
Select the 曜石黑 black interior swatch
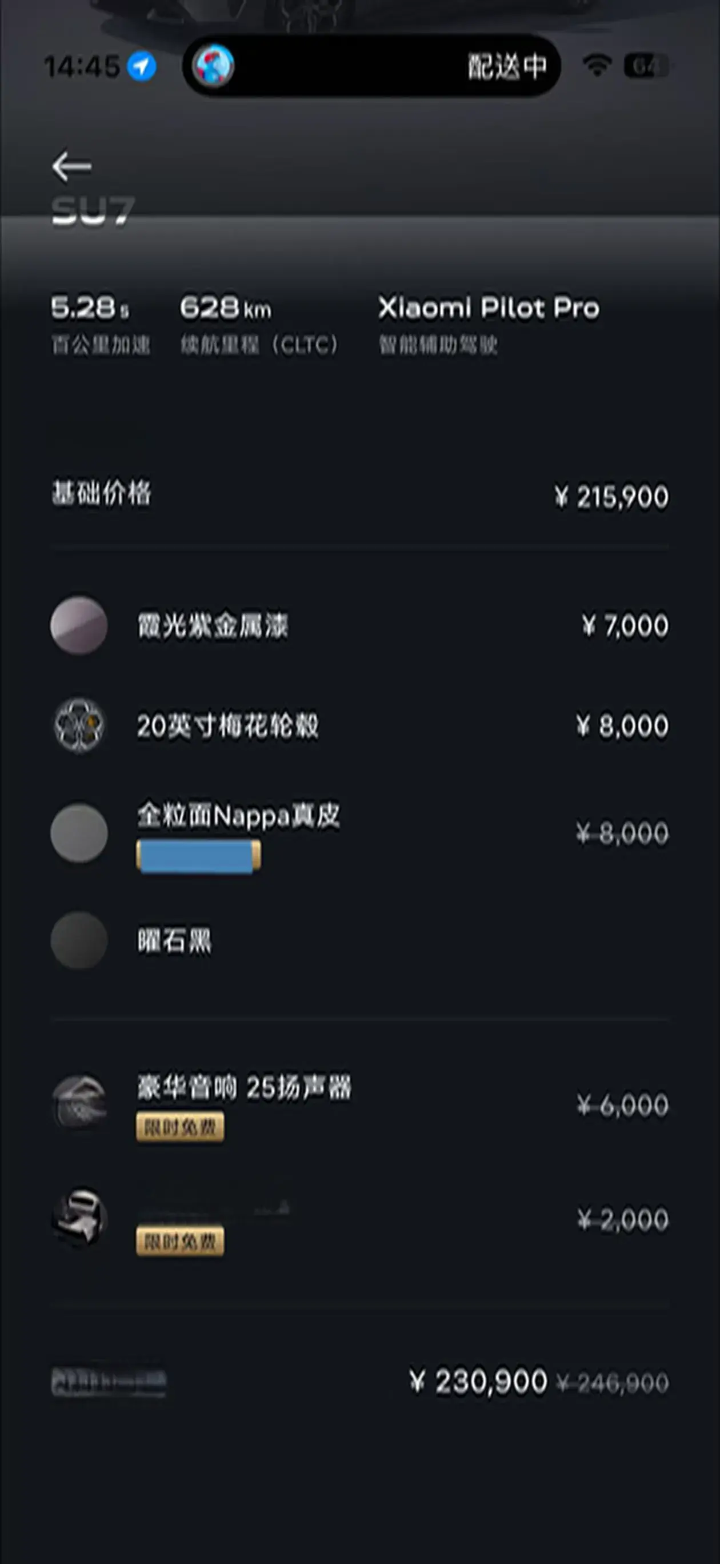tap(79, 940)
